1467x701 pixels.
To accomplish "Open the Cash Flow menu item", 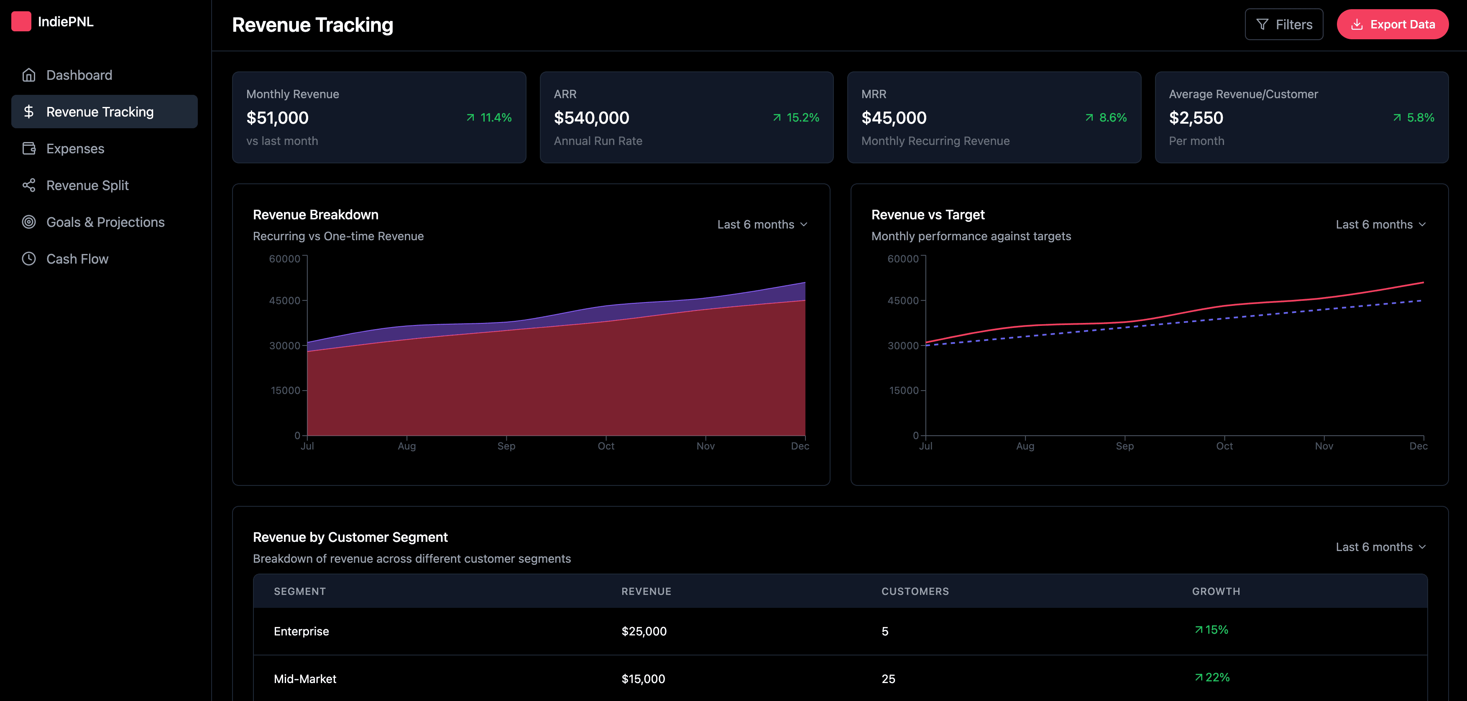I will tap(77, 259).
